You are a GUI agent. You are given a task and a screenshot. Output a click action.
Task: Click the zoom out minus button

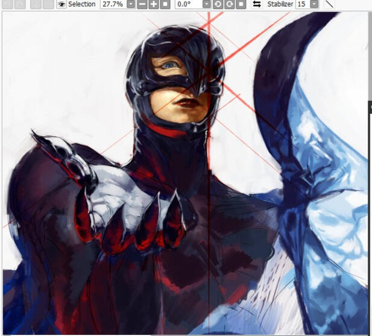(x=142, y=4)
